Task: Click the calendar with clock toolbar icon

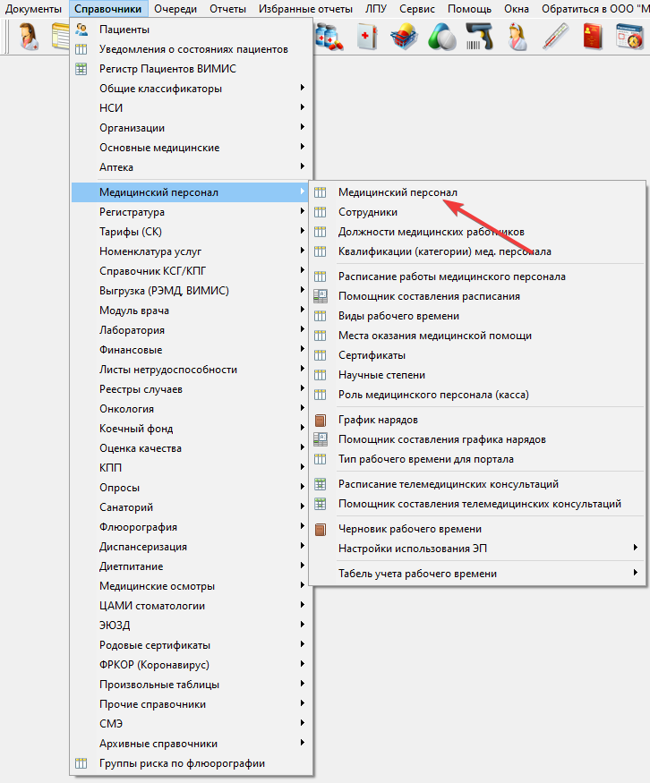Action: tap(630, 37)
